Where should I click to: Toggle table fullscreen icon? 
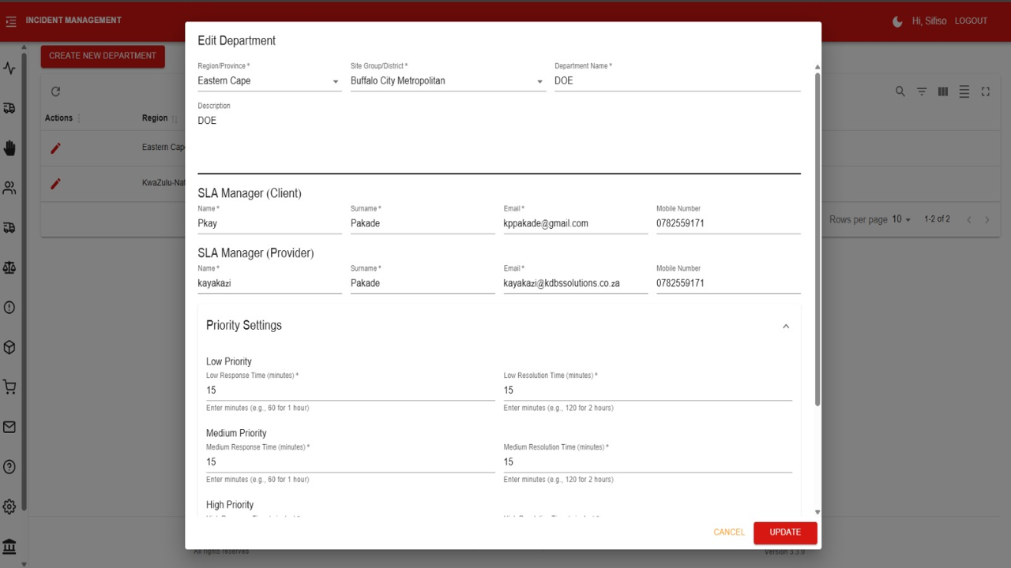[x=986, y=92]
